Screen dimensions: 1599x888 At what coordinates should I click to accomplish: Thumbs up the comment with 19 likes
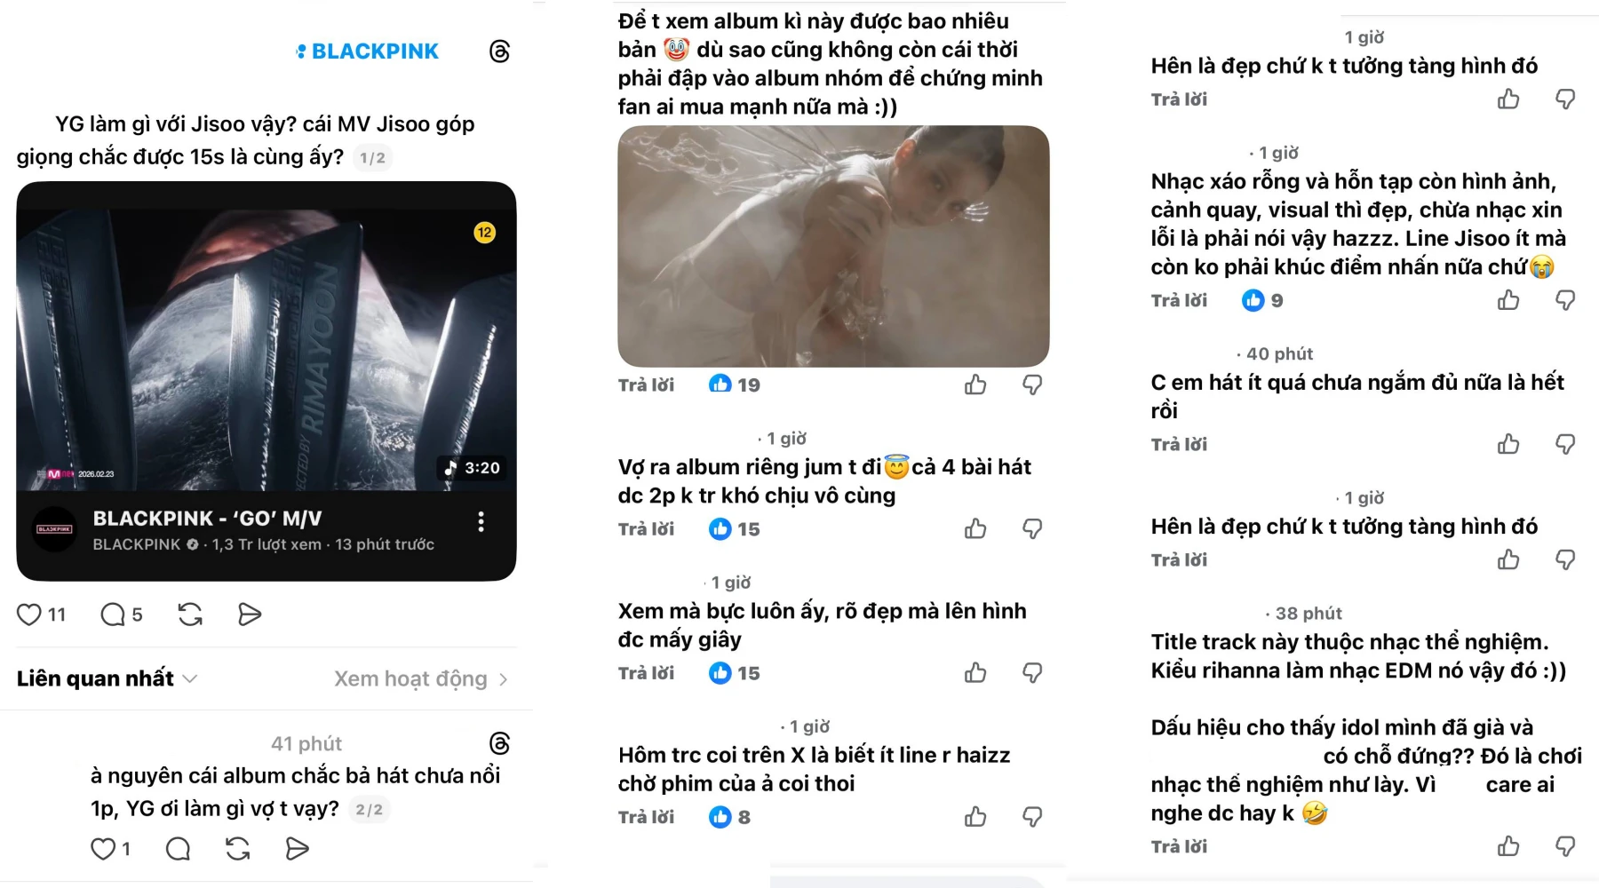[x=975, y=385]
